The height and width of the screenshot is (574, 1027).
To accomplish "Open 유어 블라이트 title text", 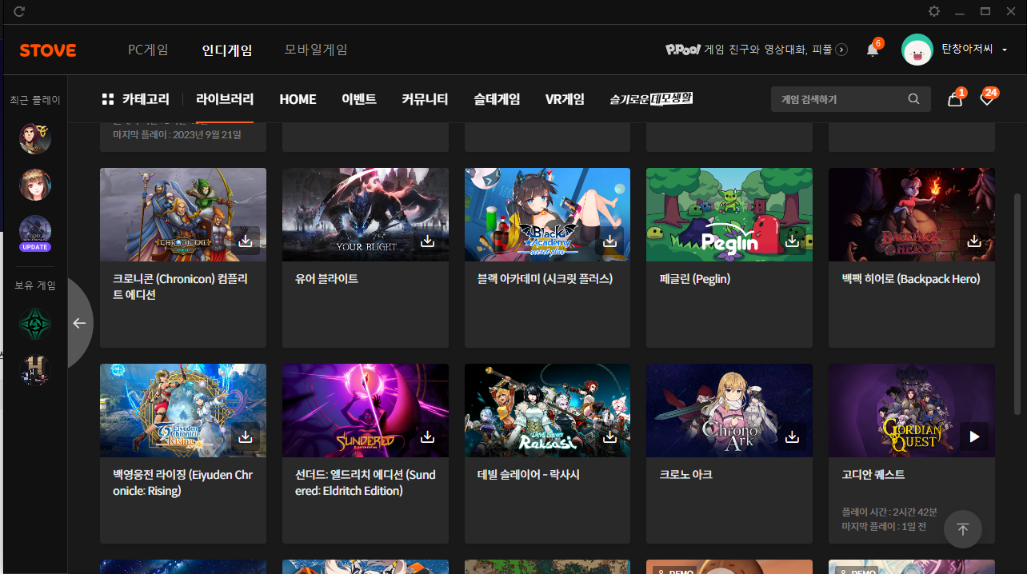I will (326, 279).
